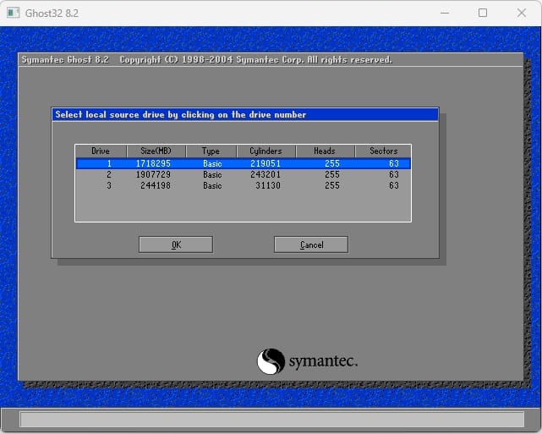Click the Type column header

click(211, 151)
